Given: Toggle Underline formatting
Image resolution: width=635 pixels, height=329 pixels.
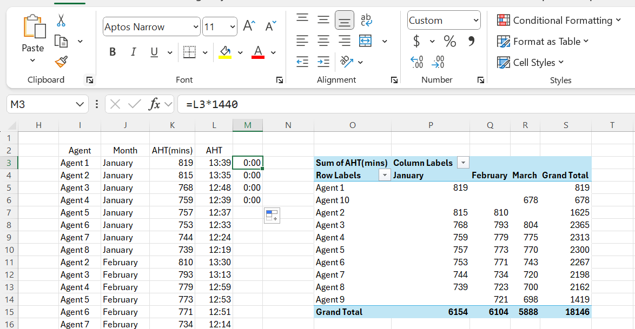Looking at the screenshot, I should pyautogui.click(x=154, y=52).
